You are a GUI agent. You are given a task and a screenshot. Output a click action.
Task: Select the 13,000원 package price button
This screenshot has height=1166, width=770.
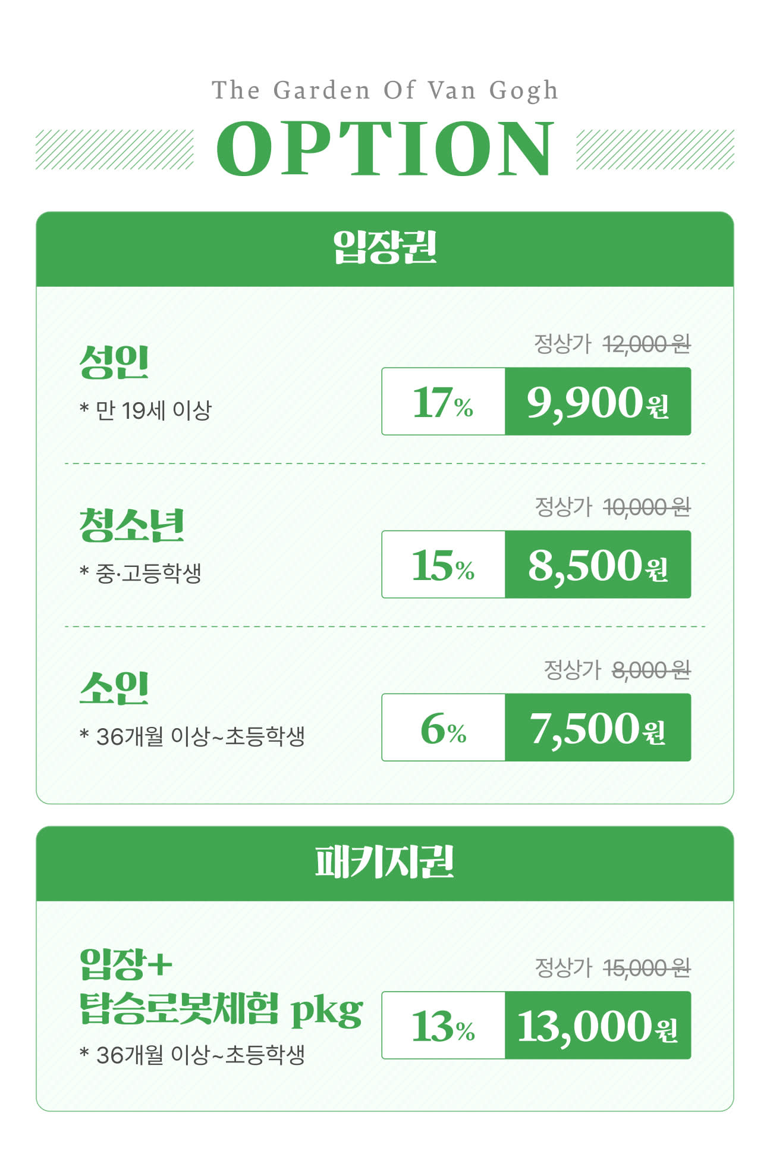coord(598,1026)
